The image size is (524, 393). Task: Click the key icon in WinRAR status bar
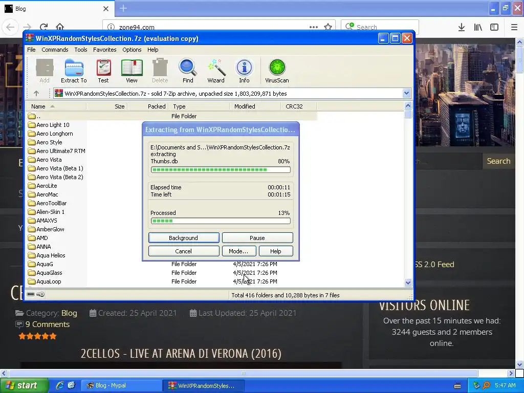pos(40,294)
